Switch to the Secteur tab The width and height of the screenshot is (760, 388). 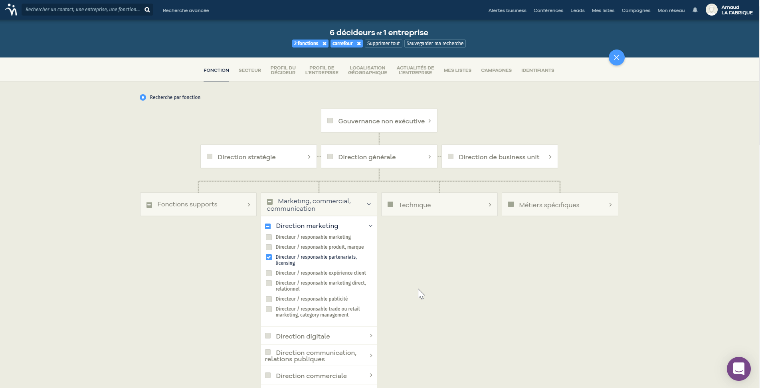(249, 70)
